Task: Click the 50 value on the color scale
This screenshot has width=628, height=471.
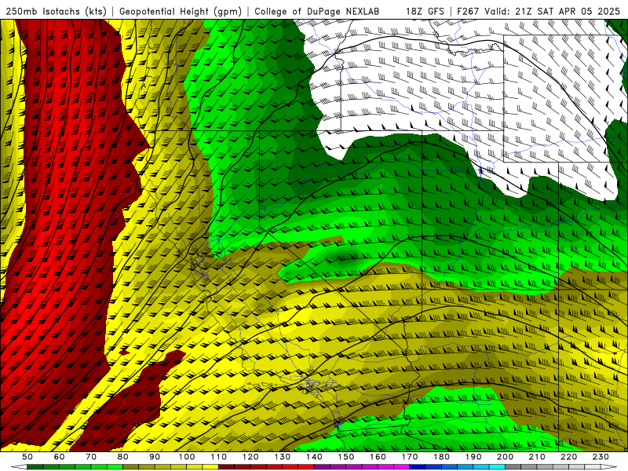Action: (x=27, y=457)
